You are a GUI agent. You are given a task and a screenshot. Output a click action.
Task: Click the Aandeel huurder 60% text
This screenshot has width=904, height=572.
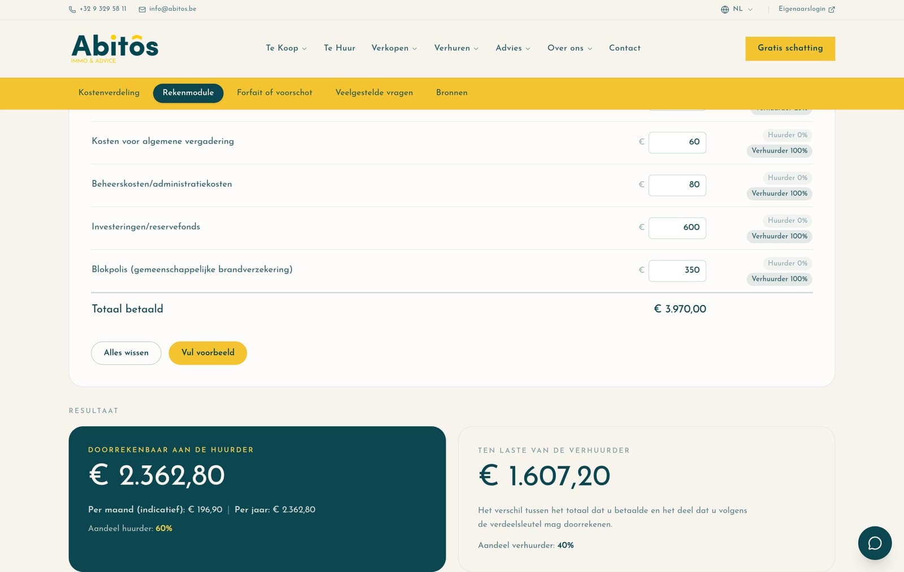tap(130, 529)
